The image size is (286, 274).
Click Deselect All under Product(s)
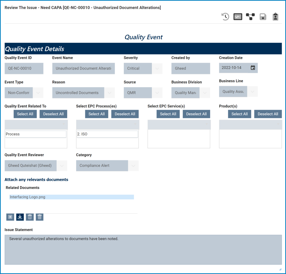point(268,114)
